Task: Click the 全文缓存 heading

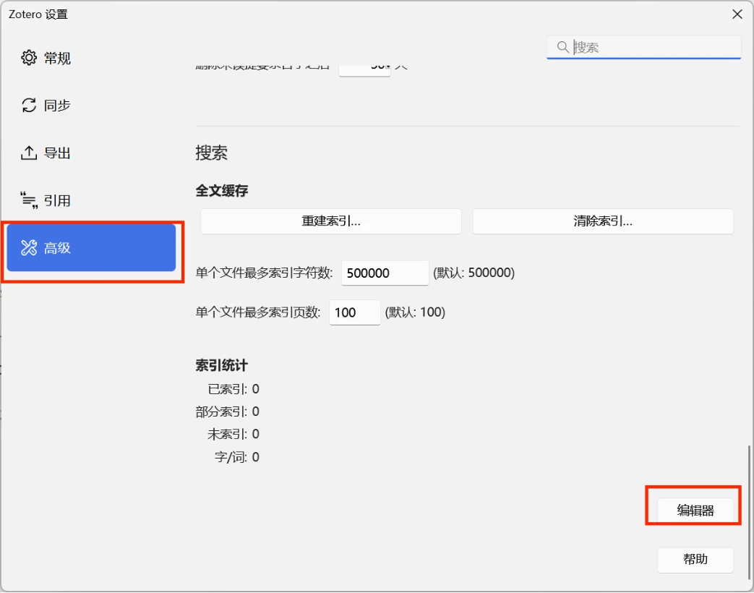Action: pos(222,191)
